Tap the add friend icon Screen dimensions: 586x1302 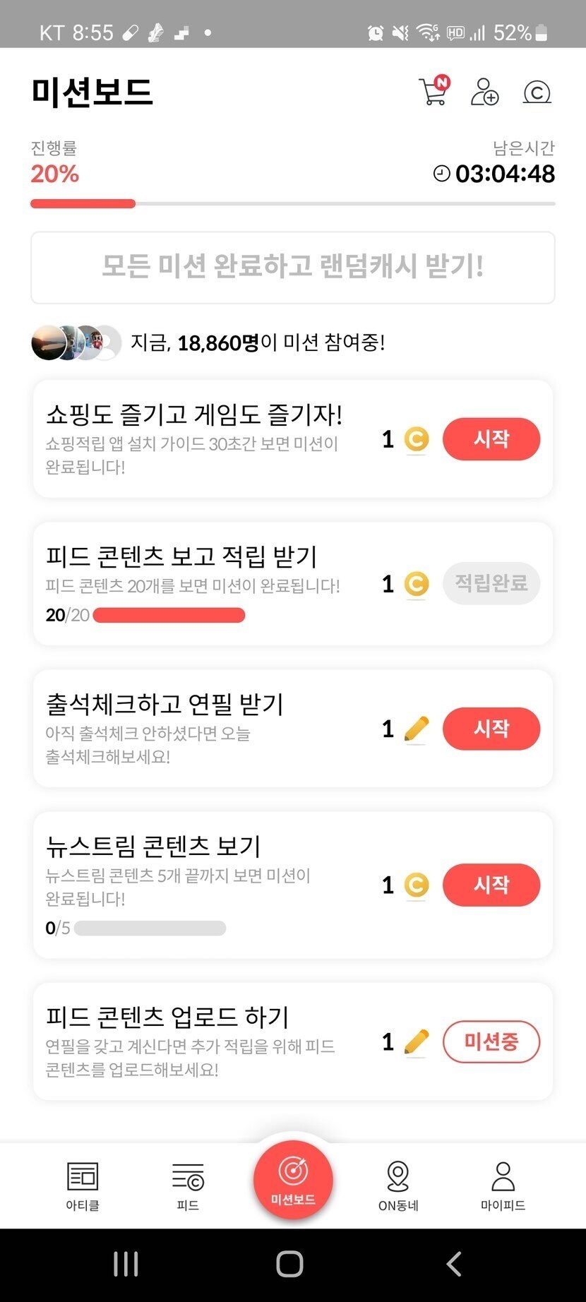pyautogui.click(x=484, y=92)
